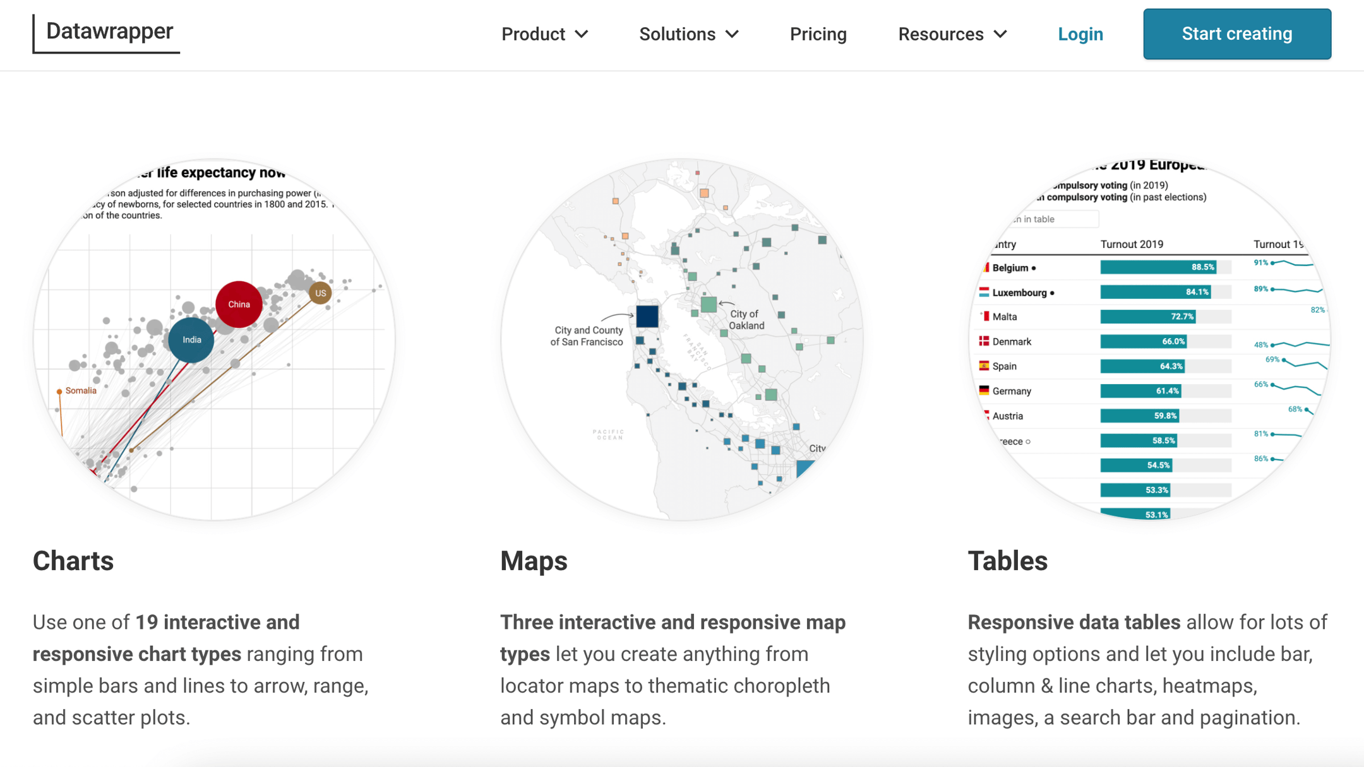The width and height of the screenshot is (1364, 767).
Task: Expand the Solutions dropdown chevron
Action: (x=732, y=34)
